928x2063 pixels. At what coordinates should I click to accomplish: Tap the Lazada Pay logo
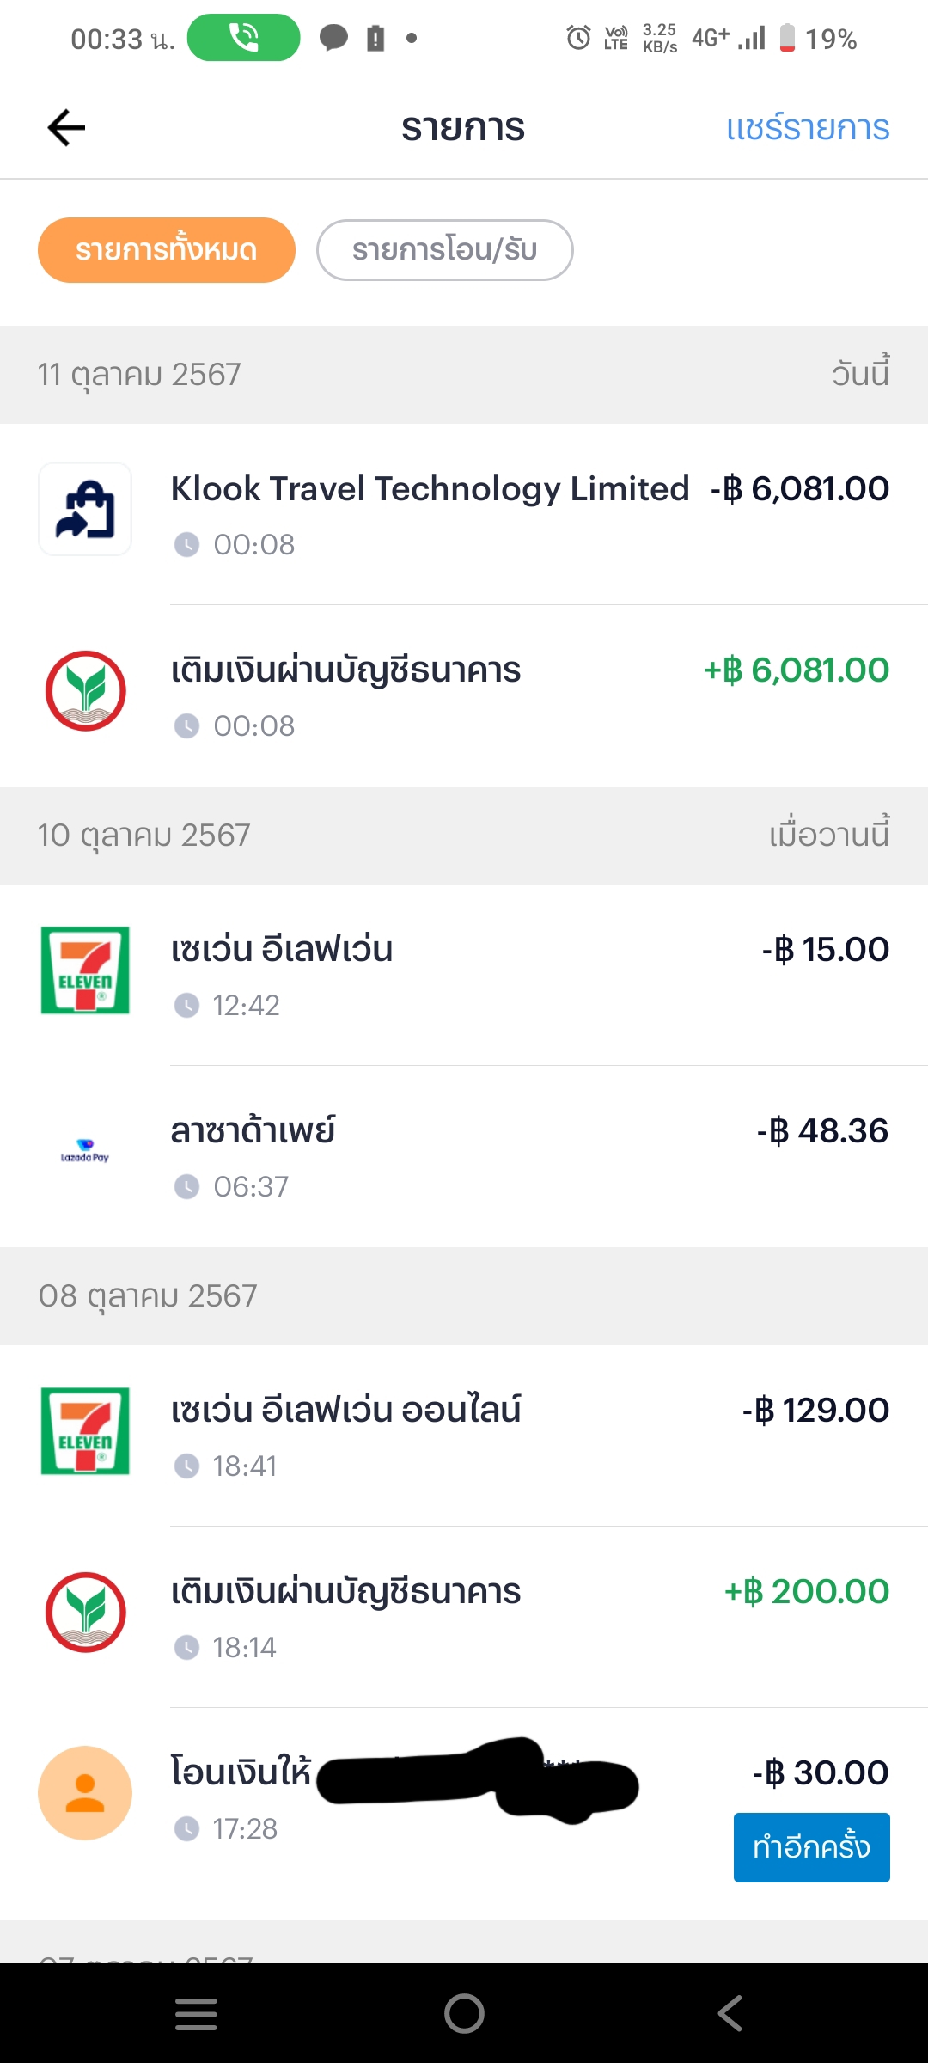pos(85,1152)
